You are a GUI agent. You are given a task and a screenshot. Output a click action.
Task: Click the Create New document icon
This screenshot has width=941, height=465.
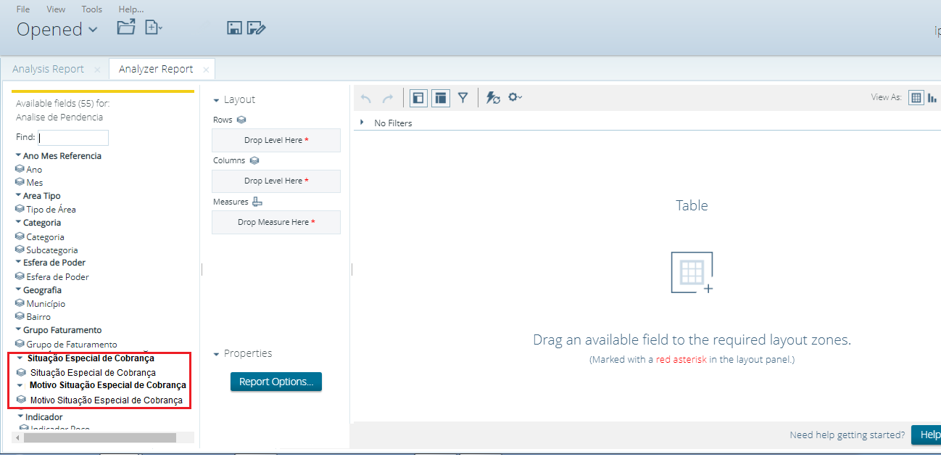click(x=152, y=26)
